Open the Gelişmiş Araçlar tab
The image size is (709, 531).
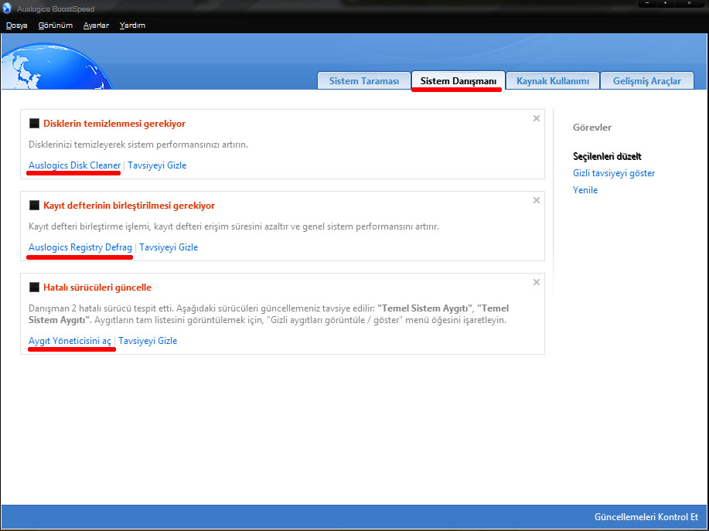pos(647,81)
